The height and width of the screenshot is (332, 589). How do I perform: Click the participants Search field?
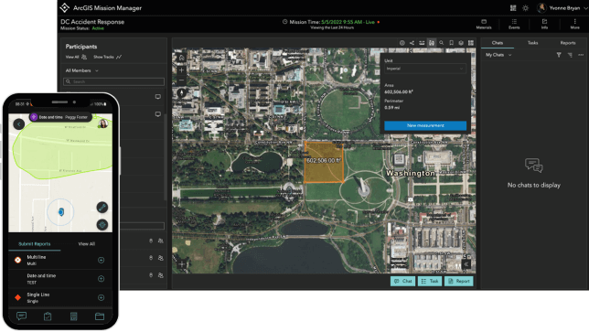coord(113,81)
